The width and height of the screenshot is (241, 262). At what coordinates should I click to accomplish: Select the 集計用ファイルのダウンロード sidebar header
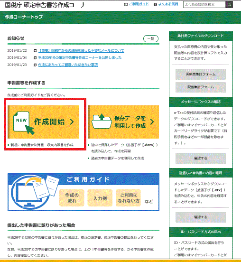coord(201,36)
